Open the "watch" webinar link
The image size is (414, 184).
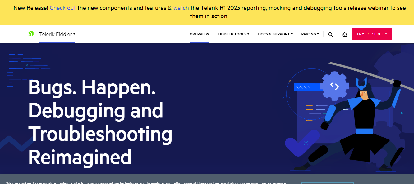pos(182,8)
